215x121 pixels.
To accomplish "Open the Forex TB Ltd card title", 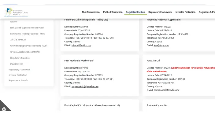I will coord(153,61).
